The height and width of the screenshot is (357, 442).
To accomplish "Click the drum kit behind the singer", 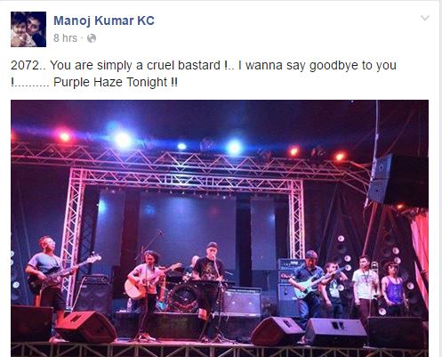I will 181,292.
